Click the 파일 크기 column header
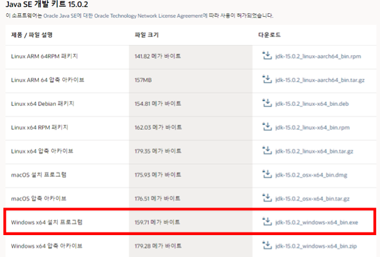Image resolution: width=380 pixels, height=257 pixels. pyautogui.click(x=146, y=35)
